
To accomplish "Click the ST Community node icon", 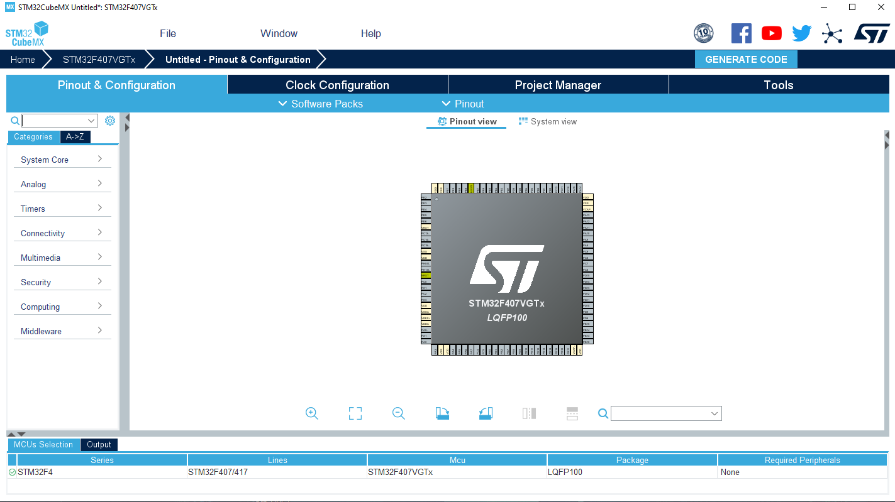I will 832,33.
